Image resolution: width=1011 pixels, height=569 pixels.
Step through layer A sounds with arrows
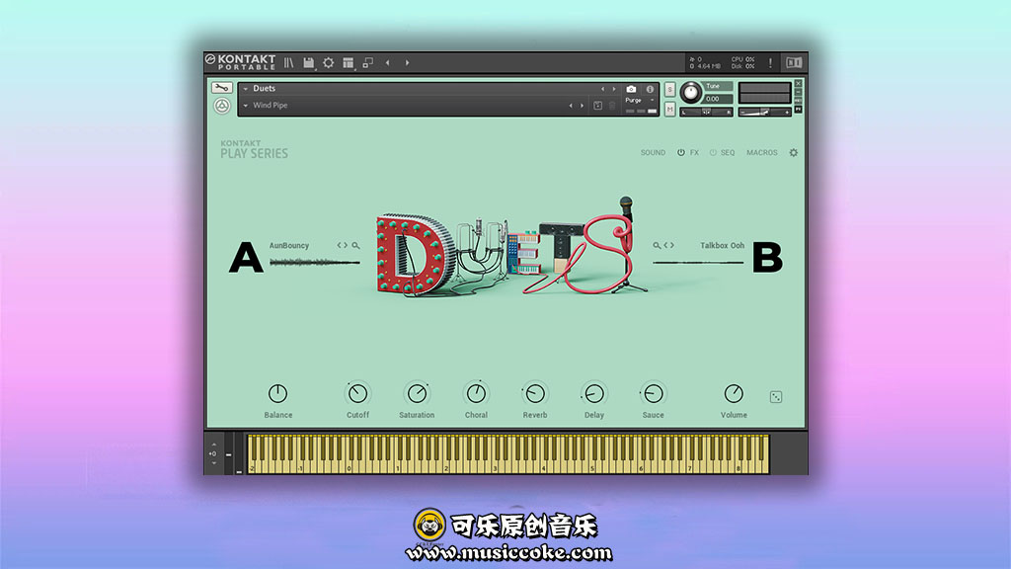click(x=342, y=245)
